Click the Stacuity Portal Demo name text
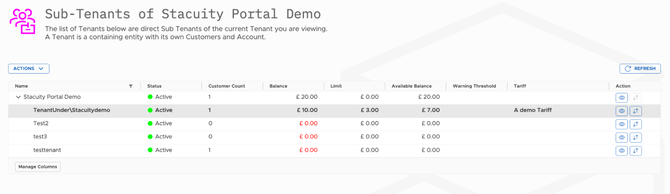Viewport: 670px width, 194px height. coord(52,97)
